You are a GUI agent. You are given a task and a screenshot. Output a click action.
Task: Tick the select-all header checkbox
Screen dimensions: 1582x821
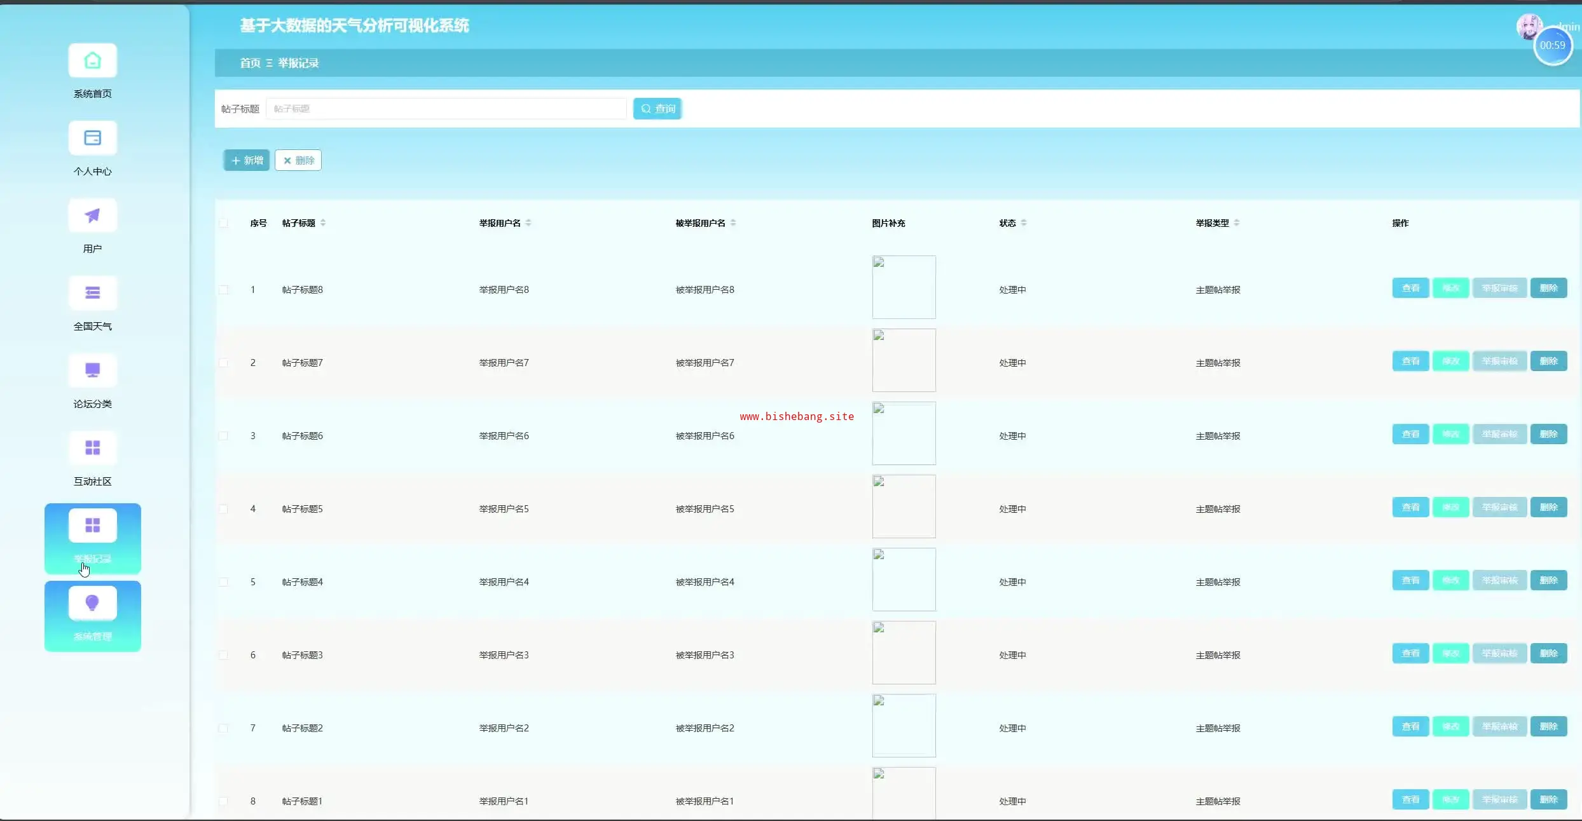tap(224, 223)
